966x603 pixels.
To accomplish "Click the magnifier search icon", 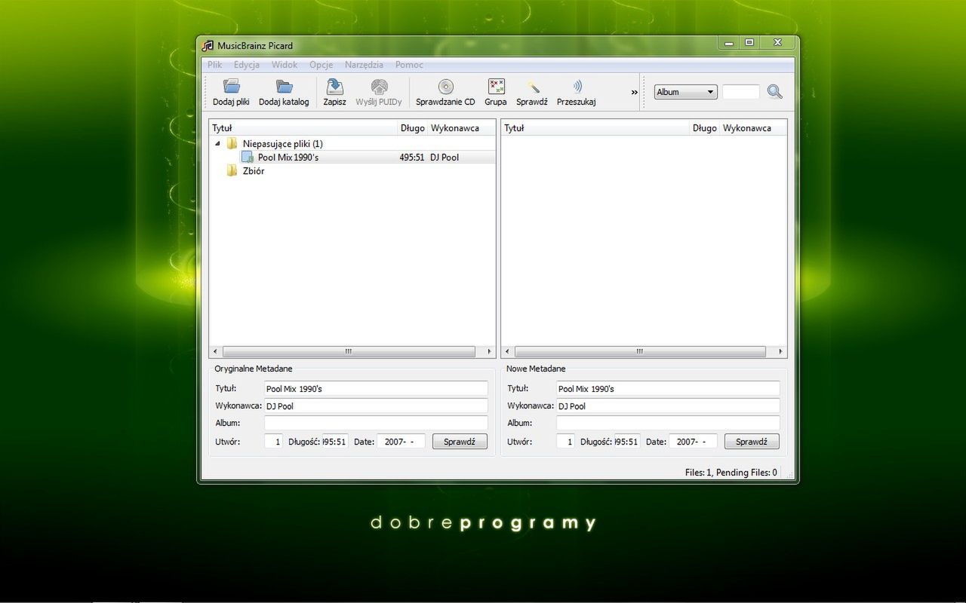I will pos(775,92).
